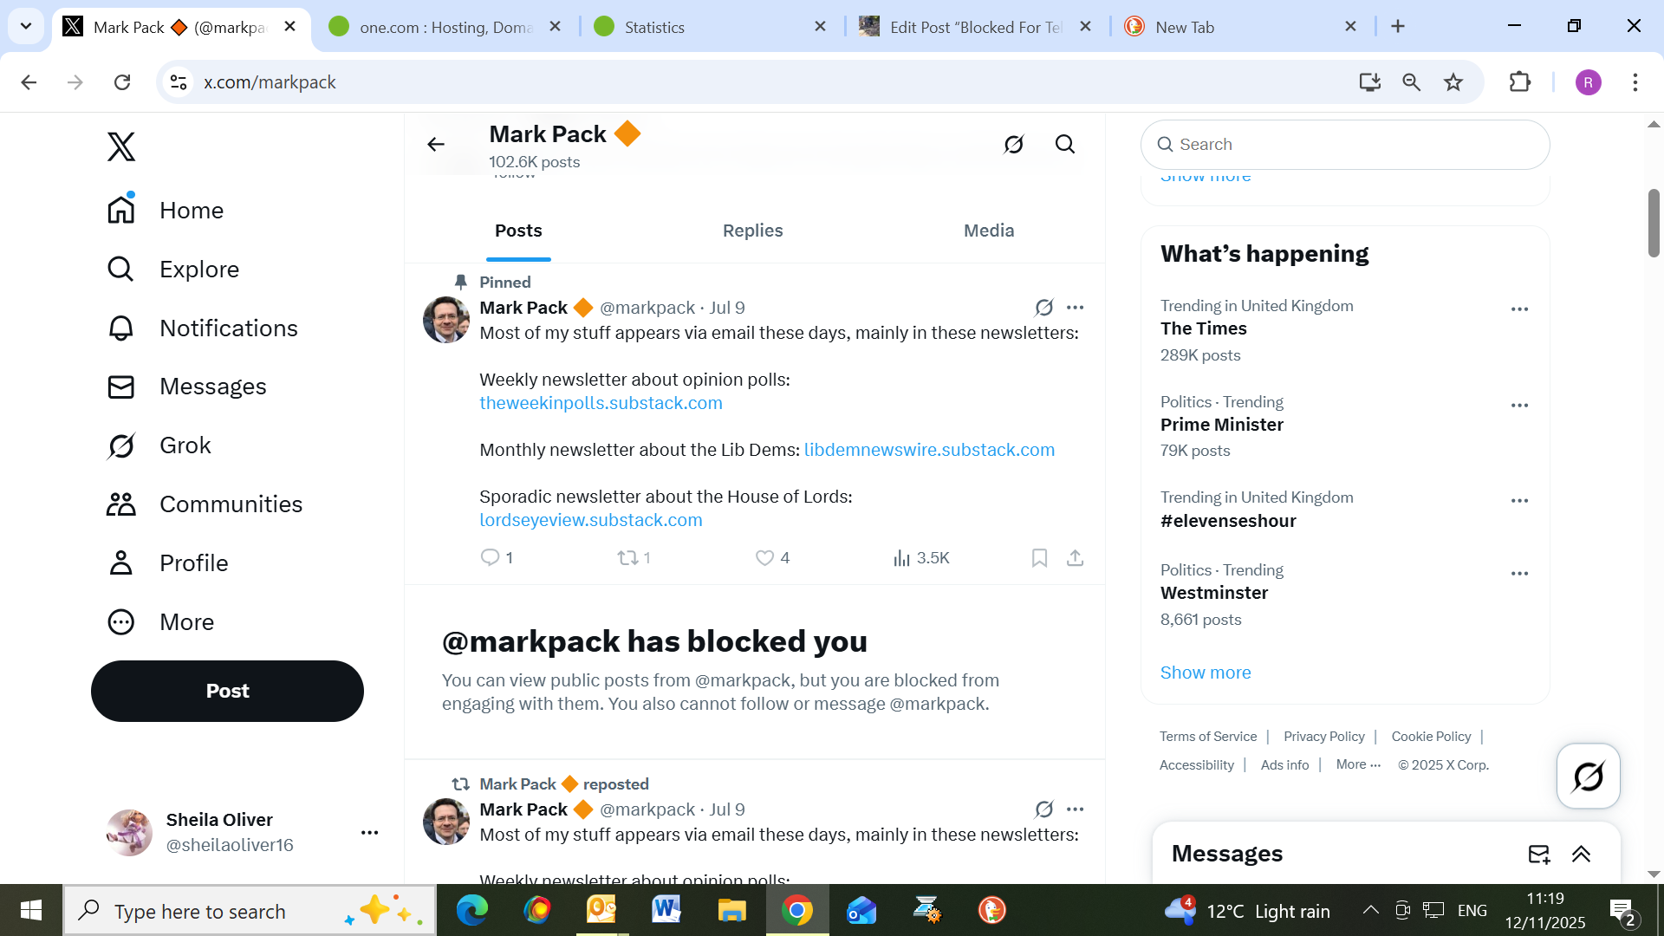Screen dimensions: 1664x936
Task: Switch to the Media tab
Action: [988, 231]
